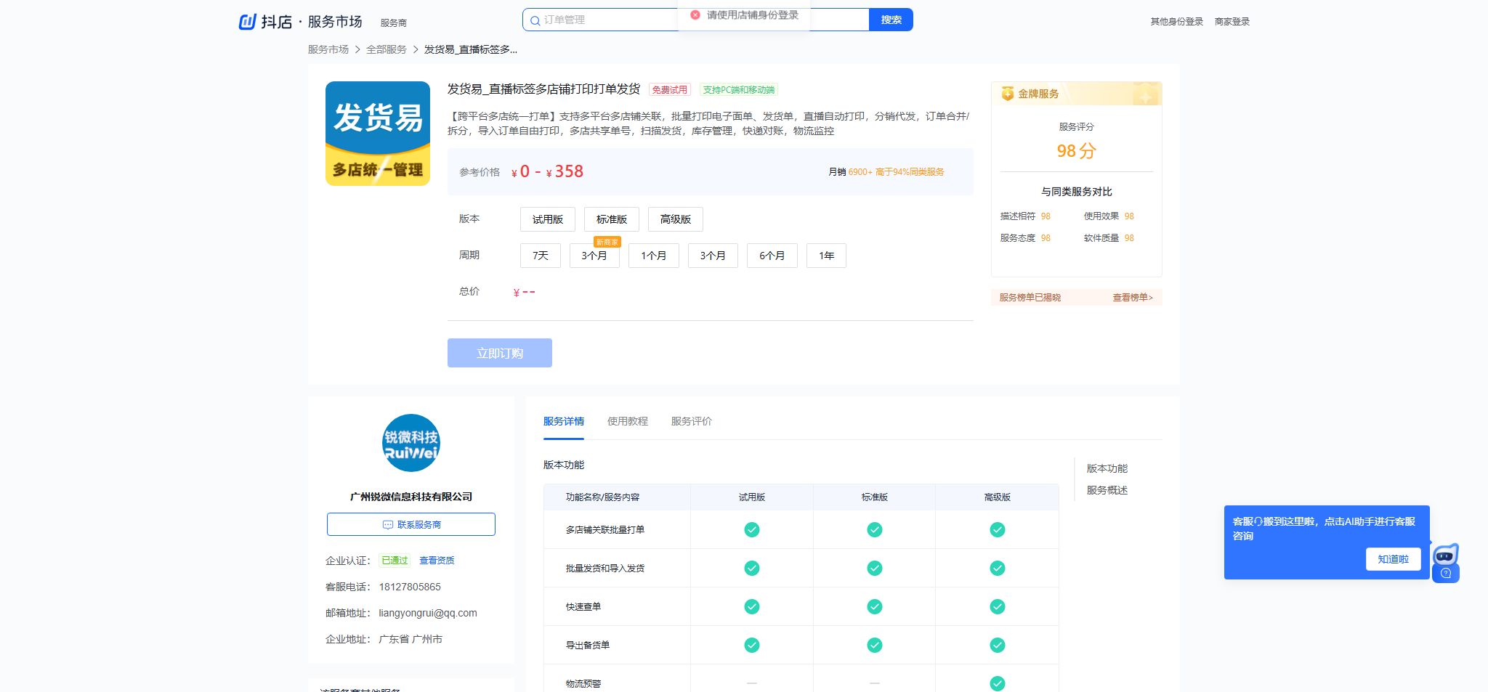Go to 服务市场 breadcrumb
1488x692 pixels.
[328, 49]
